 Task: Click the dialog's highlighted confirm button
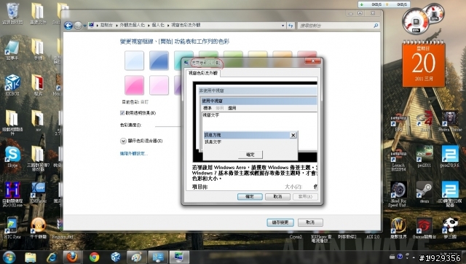pyautogui.click(x=250, y=196)
